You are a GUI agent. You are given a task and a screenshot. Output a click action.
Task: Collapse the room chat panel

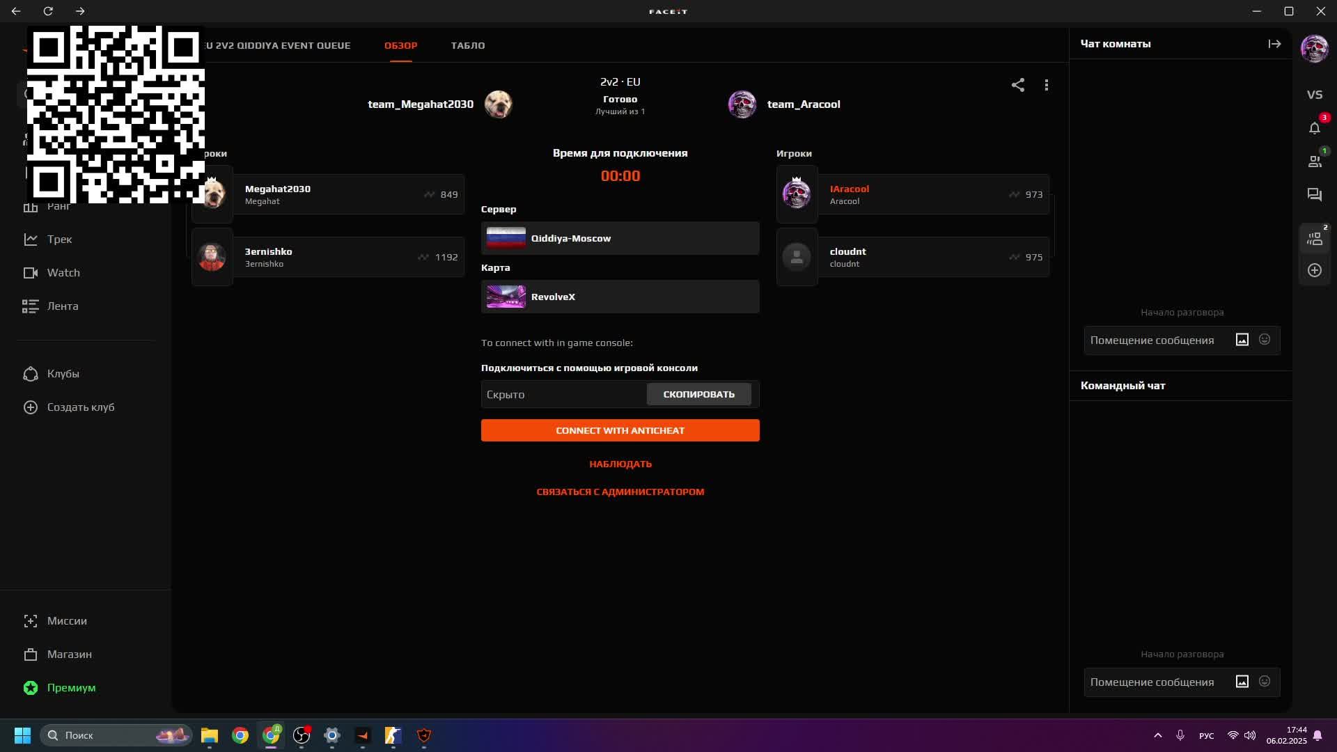(x=1274, y=44)
